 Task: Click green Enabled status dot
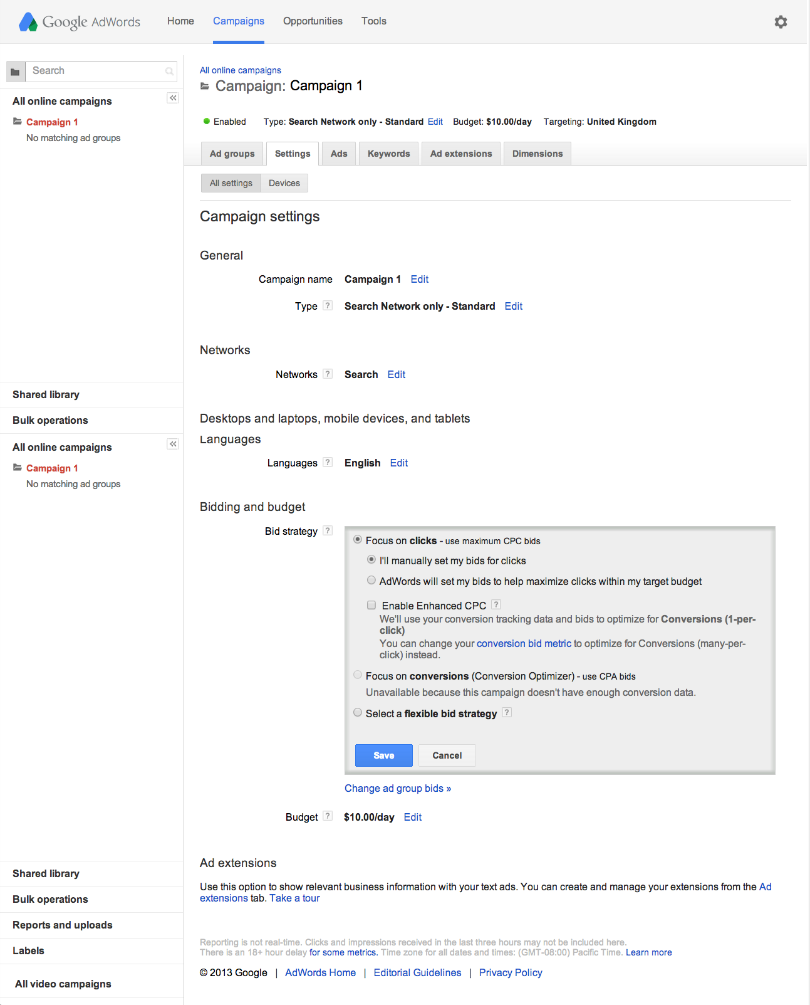[x=206, y=121]
